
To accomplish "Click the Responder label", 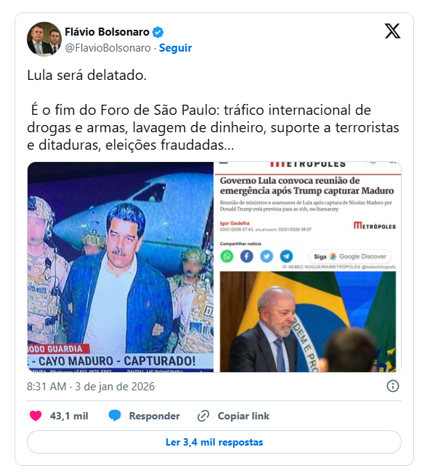I will 154,416.
